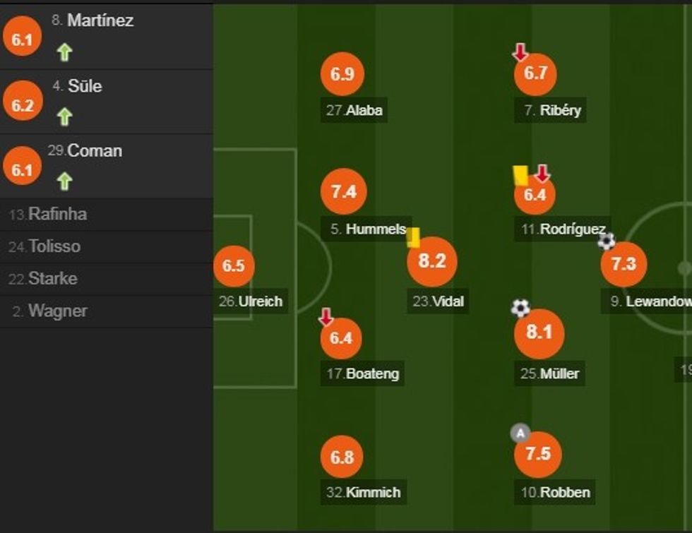Click Rodríguez's yellow card icon
The height and width of the screenshot is (533, 692).
pyautogui.click(x=520, y=176)
